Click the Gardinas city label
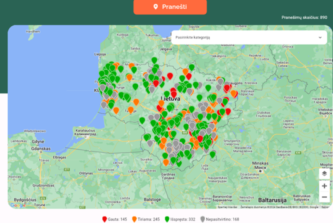 click(x=168, y=174)
